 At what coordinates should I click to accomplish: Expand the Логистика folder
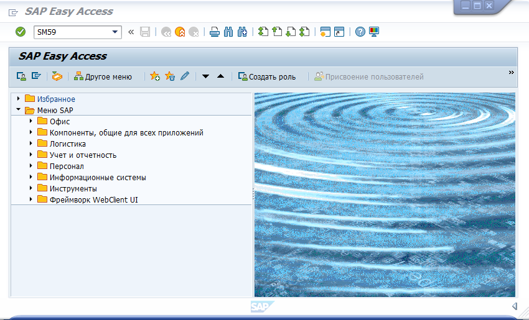(x=30, y=144)
